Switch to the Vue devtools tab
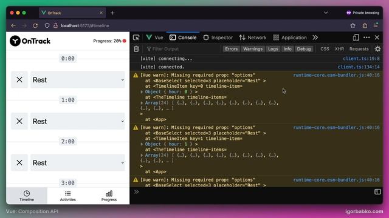The width and height of the screenshot is (389, 218). pos(154,38)
